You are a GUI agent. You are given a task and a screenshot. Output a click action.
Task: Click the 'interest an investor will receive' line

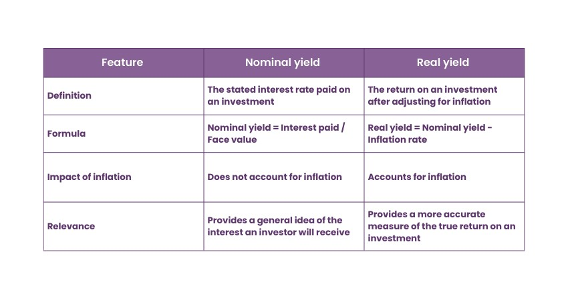click(279, 232)
